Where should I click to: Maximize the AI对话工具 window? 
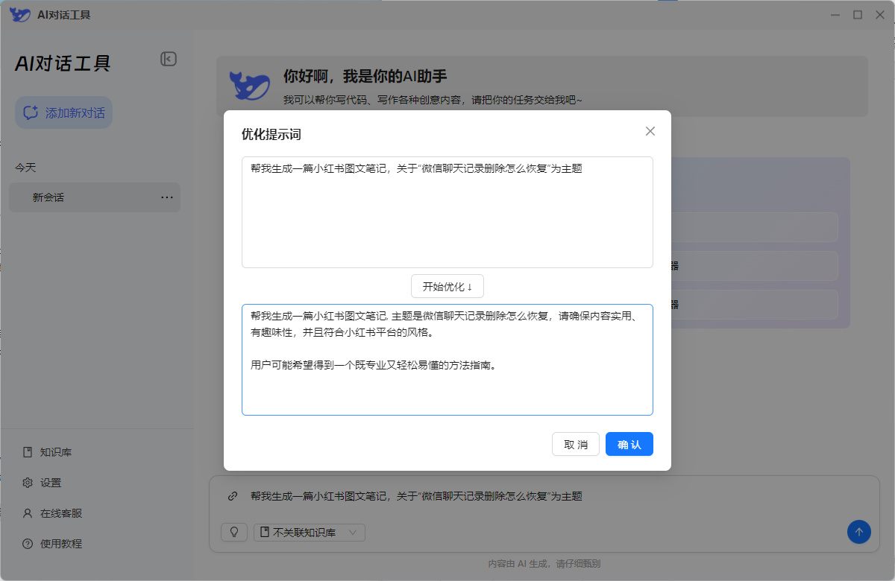click(858, 14)
